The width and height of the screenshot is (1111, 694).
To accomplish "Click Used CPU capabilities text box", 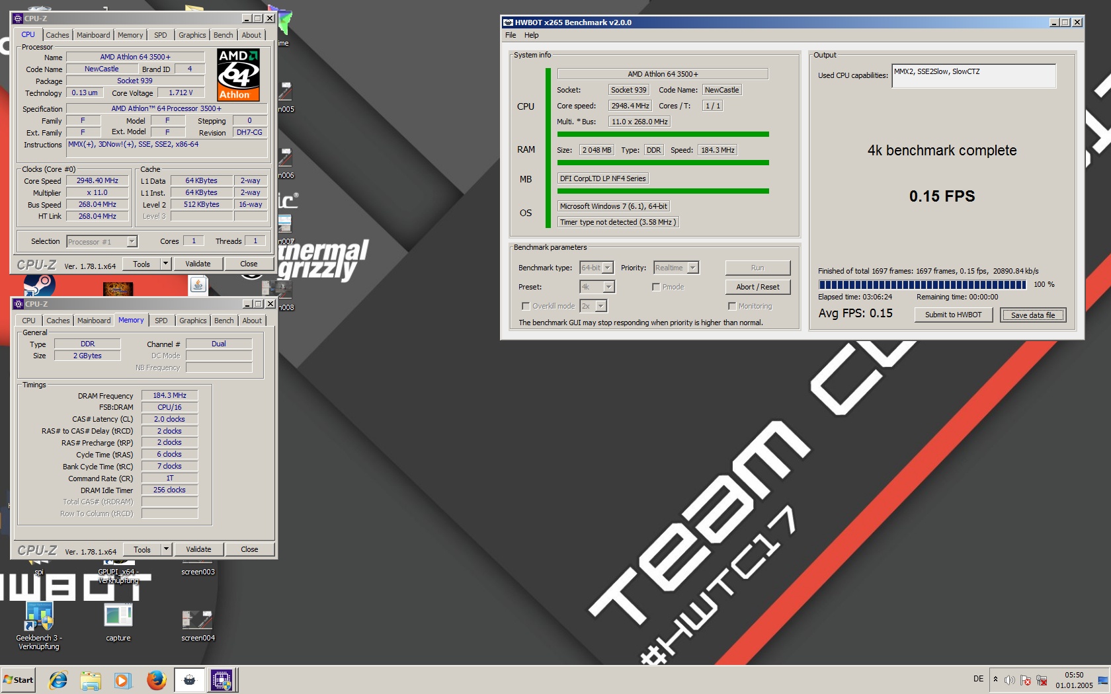I will point(974,76).
